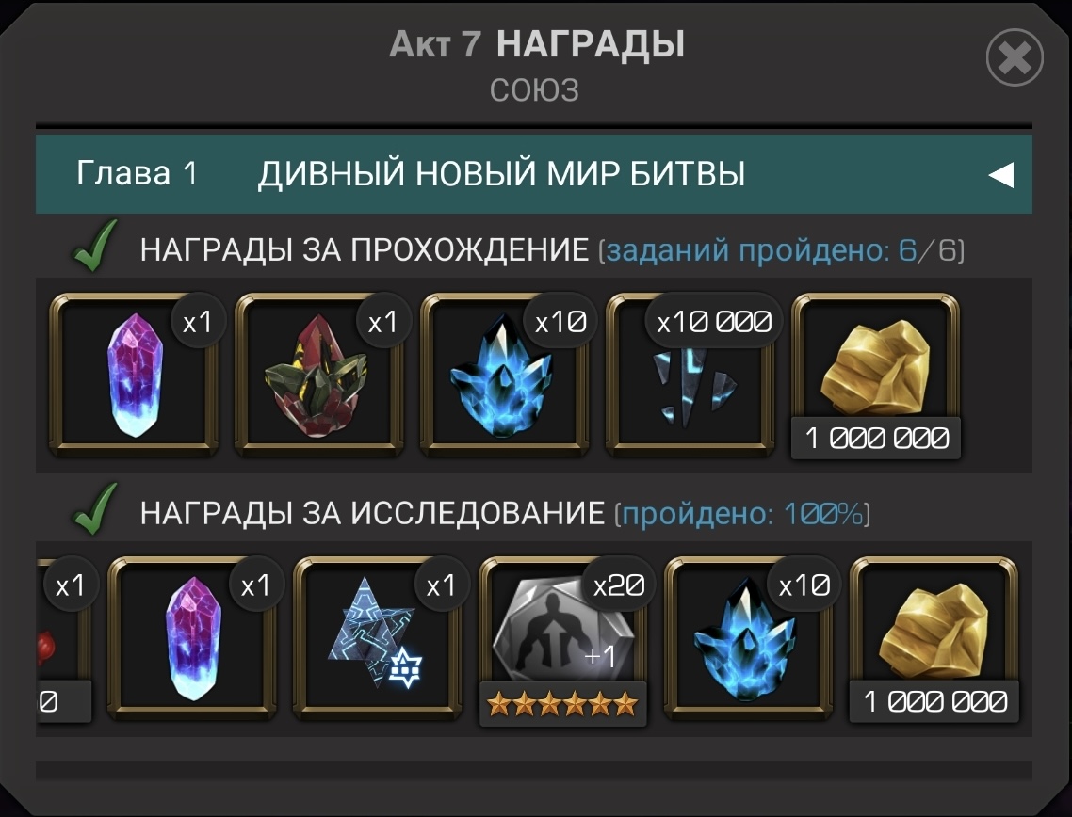This screenshot has height=817, width=1072.
Task: Tap the purple crystal in exploration rewards
Action: [192, 639]
